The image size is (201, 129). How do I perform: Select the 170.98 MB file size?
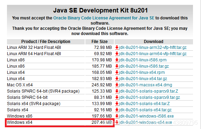point(102,60)
